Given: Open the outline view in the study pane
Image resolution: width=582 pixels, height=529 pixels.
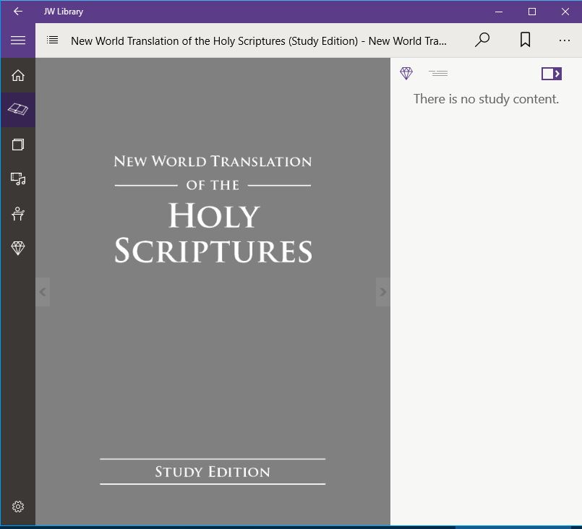Looking at the screenshot, I should (x=437, y=73).
